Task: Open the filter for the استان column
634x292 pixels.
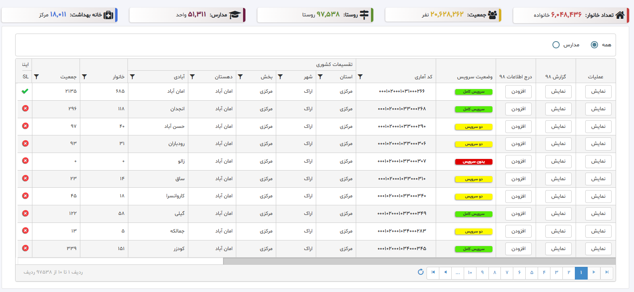Action: 320,77
